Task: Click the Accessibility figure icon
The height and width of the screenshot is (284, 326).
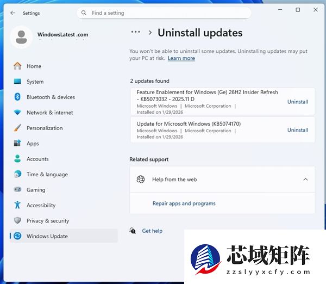Action: point(17,205)
